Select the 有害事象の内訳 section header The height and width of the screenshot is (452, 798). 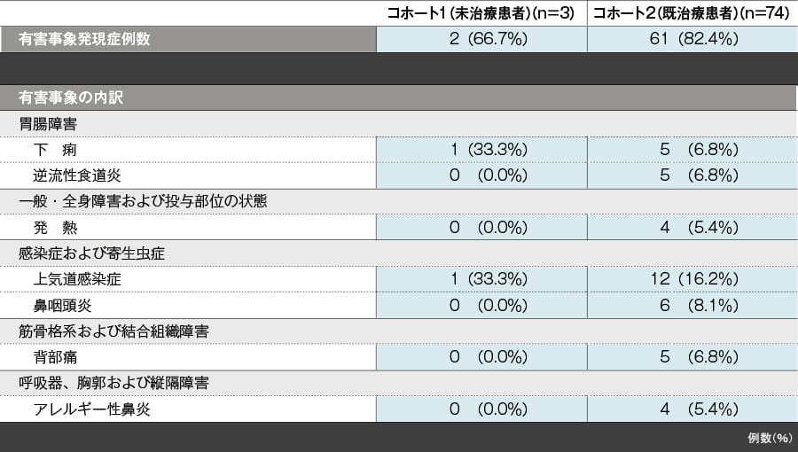point(70,97)
